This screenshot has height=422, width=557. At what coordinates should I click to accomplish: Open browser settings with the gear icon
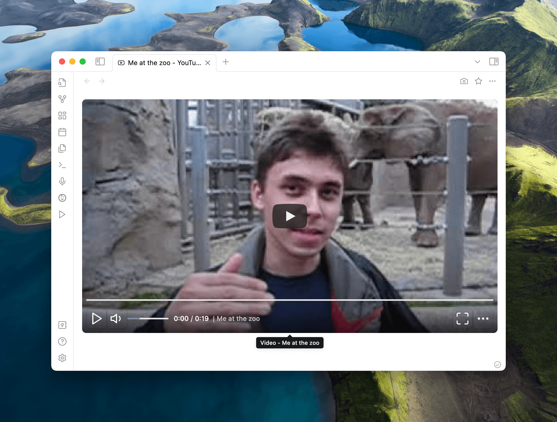pos(62,358)
